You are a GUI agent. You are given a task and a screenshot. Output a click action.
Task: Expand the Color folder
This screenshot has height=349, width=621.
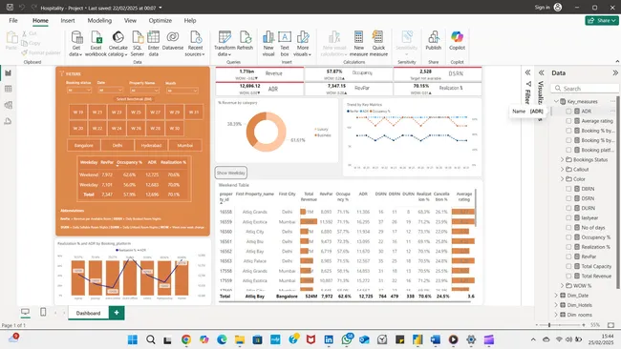pos(562,179)
